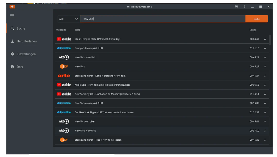Click Länge column header
The width and height of the screenshot is (277, 157).
[x=253, y=30]
